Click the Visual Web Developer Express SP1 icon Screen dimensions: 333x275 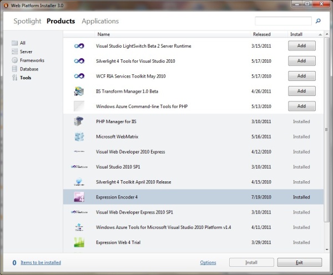(x=79, y=212)
